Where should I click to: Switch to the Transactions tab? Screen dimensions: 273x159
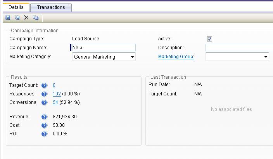[x=51, y=7]
